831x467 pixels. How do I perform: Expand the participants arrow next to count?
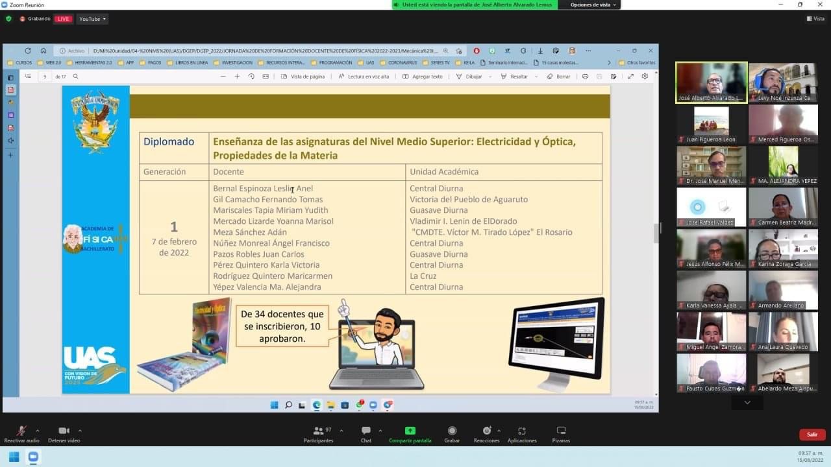[x=341, y=430]
